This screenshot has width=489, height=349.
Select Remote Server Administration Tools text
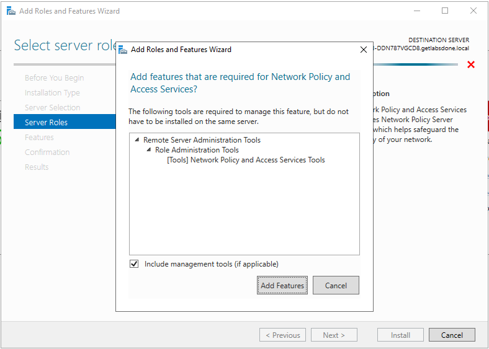coord(202,140)
